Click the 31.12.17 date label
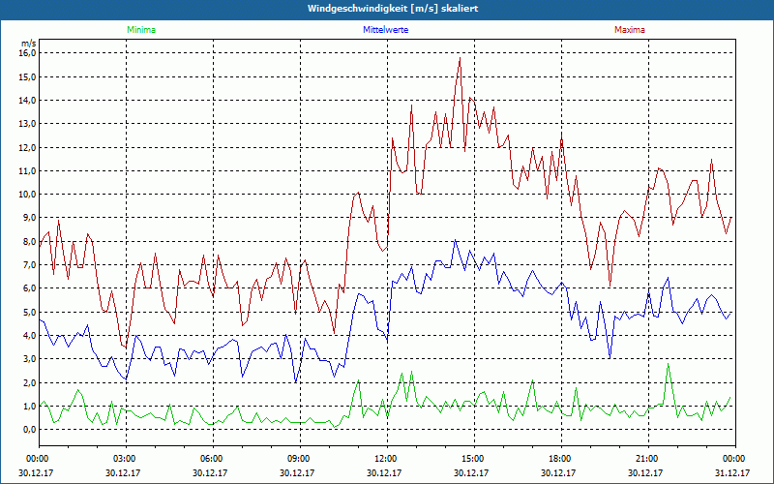774x484 pixels. point(732,472)
